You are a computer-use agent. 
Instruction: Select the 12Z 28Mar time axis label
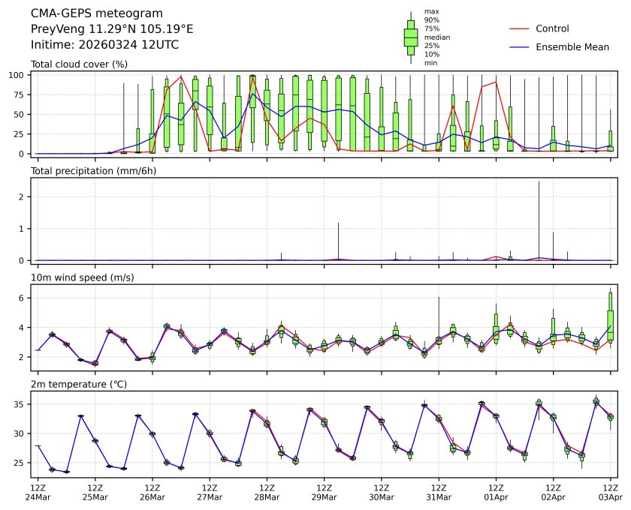(267, 491)
